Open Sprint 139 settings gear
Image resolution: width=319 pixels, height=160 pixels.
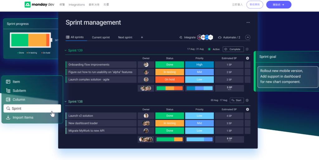click(x=247, y=49)
